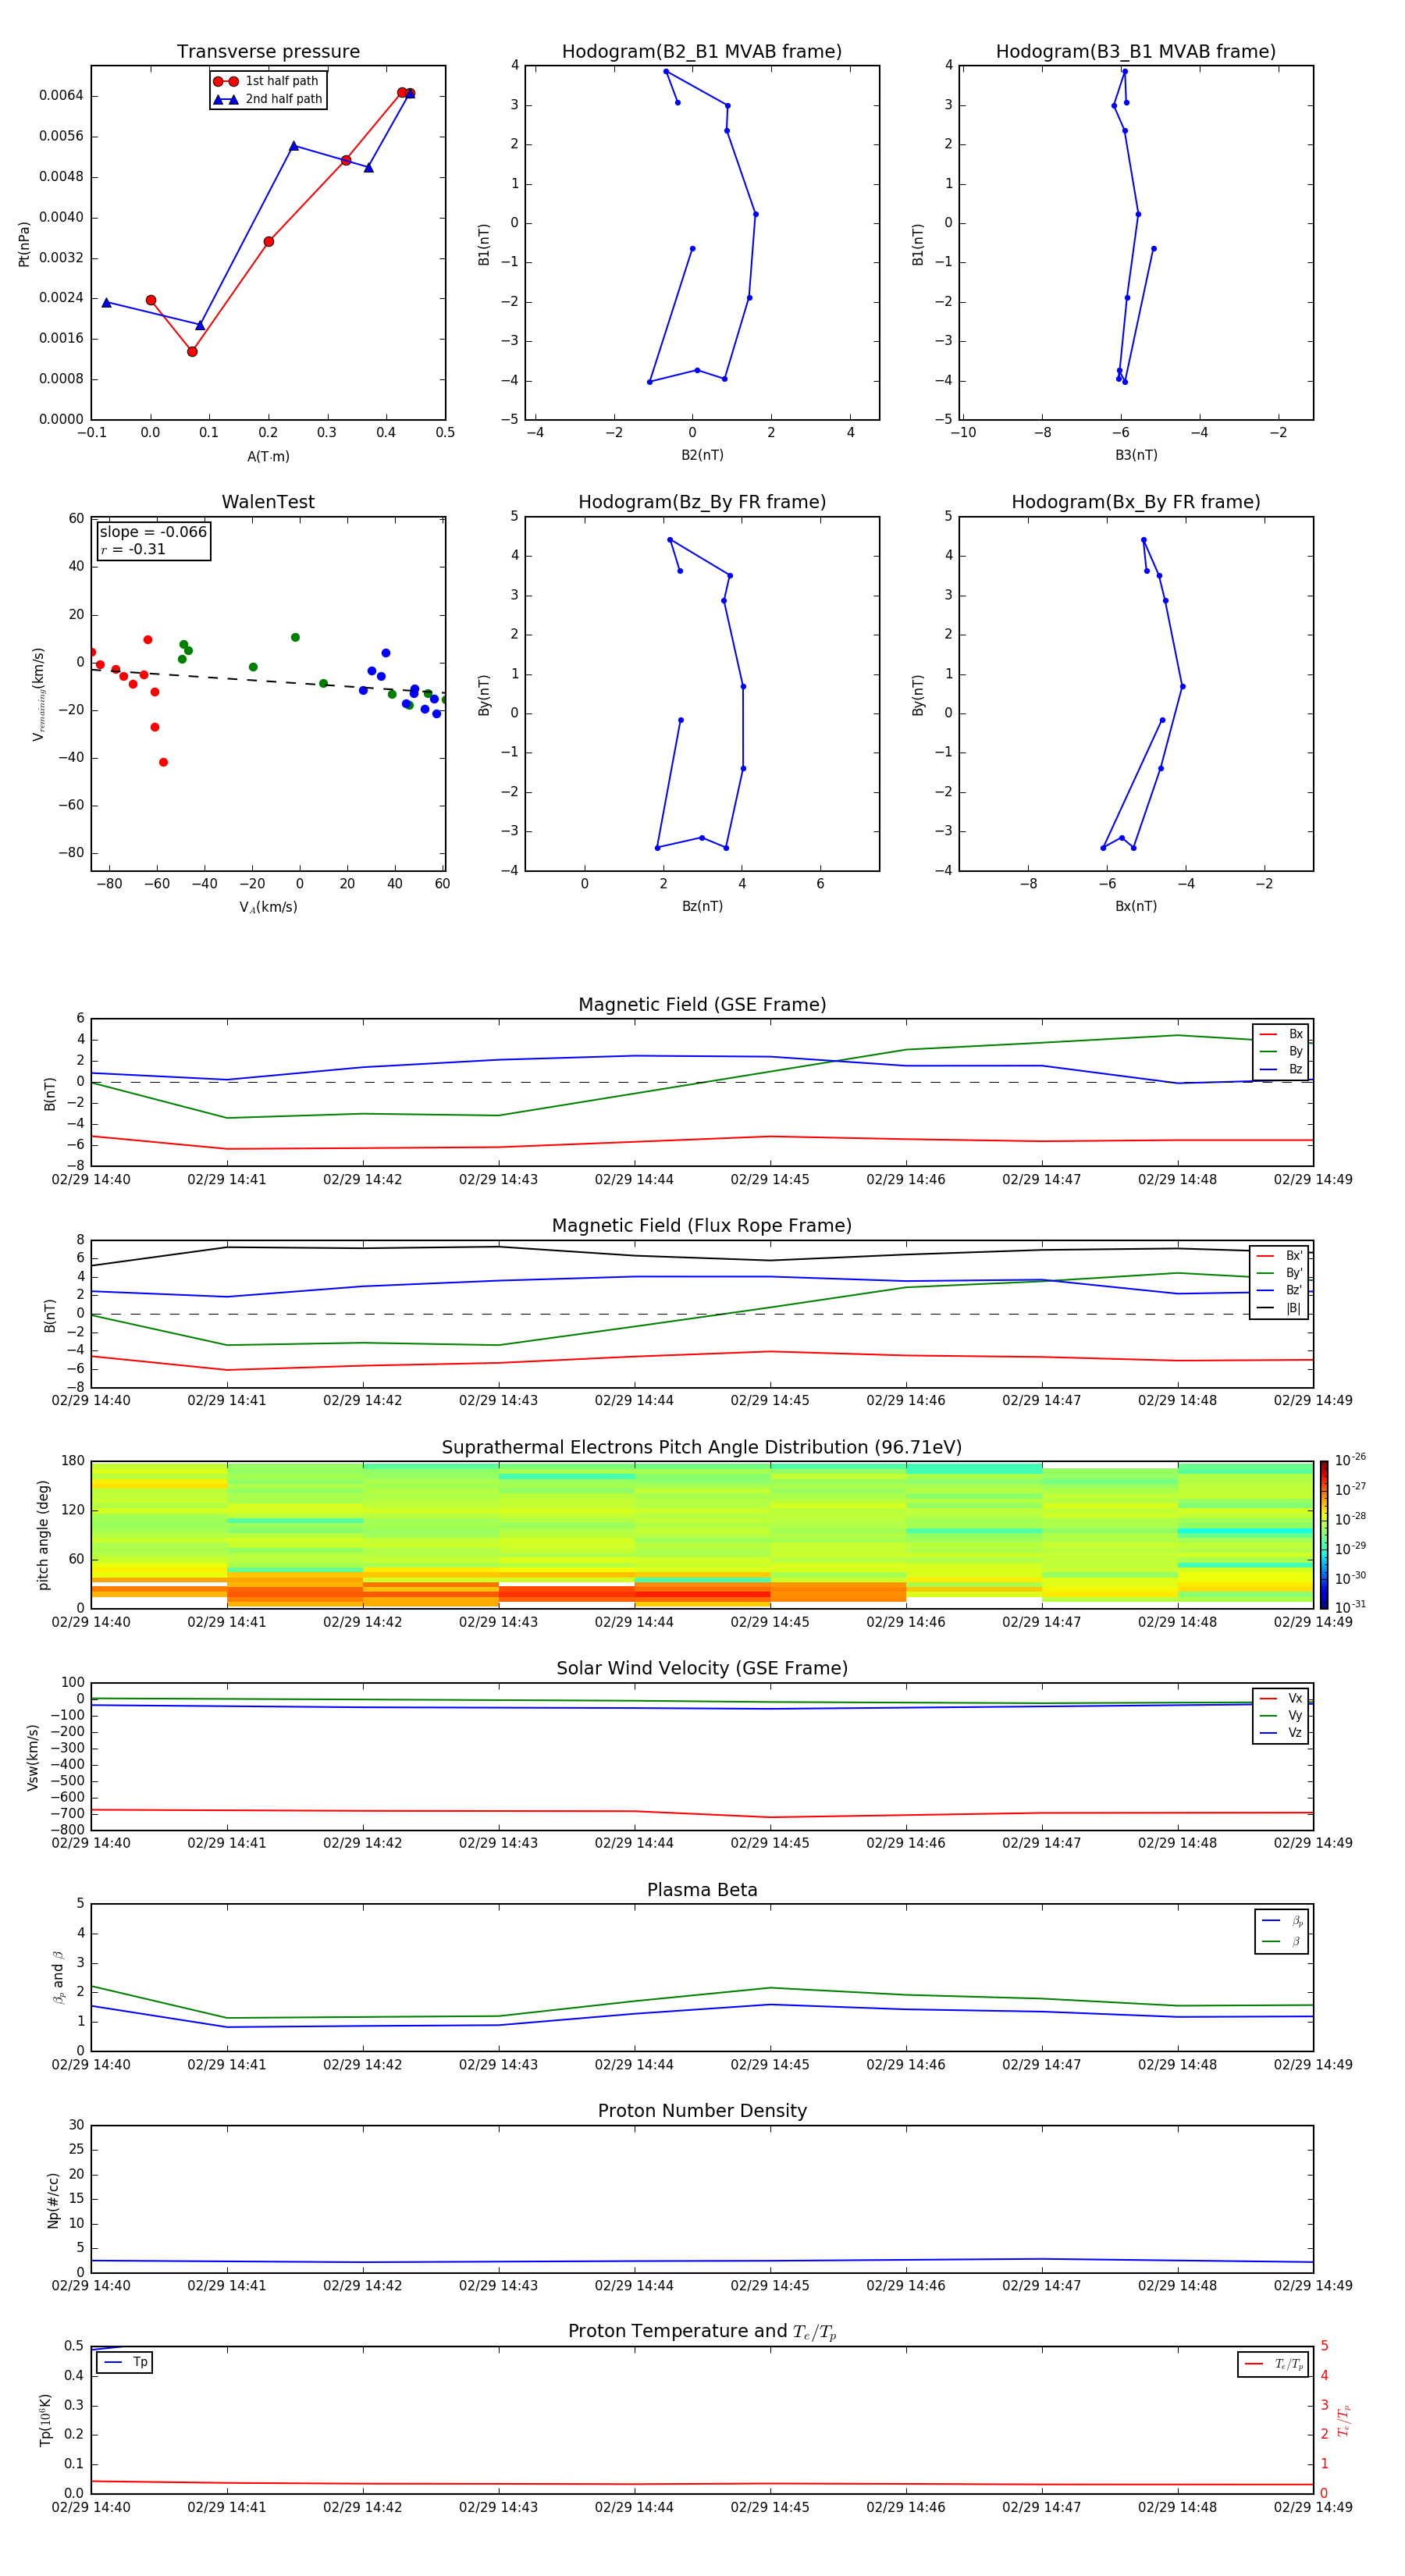Click the 'Proton Number Density' title
1405x2576 pixels.
(702, 2111)
